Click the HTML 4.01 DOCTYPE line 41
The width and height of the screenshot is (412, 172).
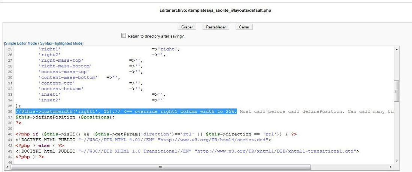click(143, 140)
